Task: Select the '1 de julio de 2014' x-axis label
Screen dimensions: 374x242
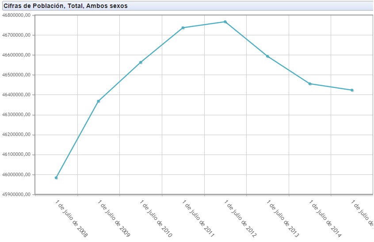Action: [325, 219]
